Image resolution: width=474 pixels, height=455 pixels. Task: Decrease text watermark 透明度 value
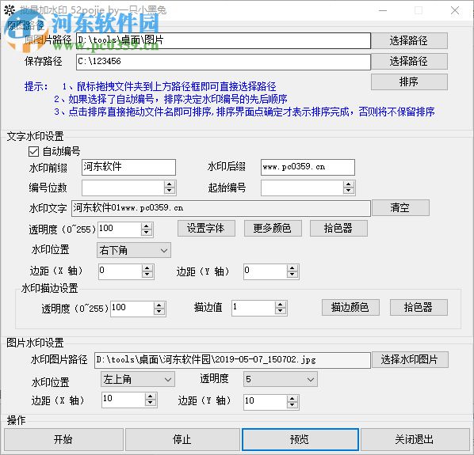147,233
